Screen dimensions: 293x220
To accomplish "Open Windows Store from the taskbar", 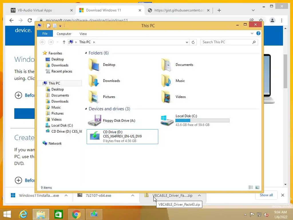I will [58, 214].
